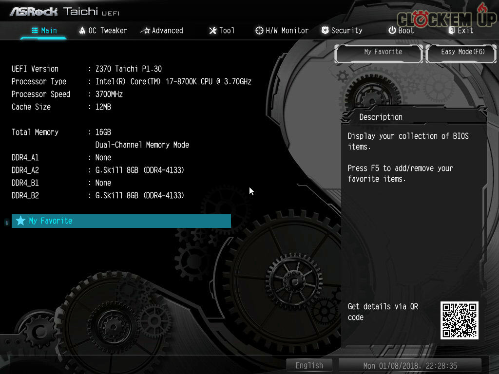Select the highlighted My Favorite list entry
Viewport: 499px width, 374px height.
pyautogui.click(x=121, y=221)
